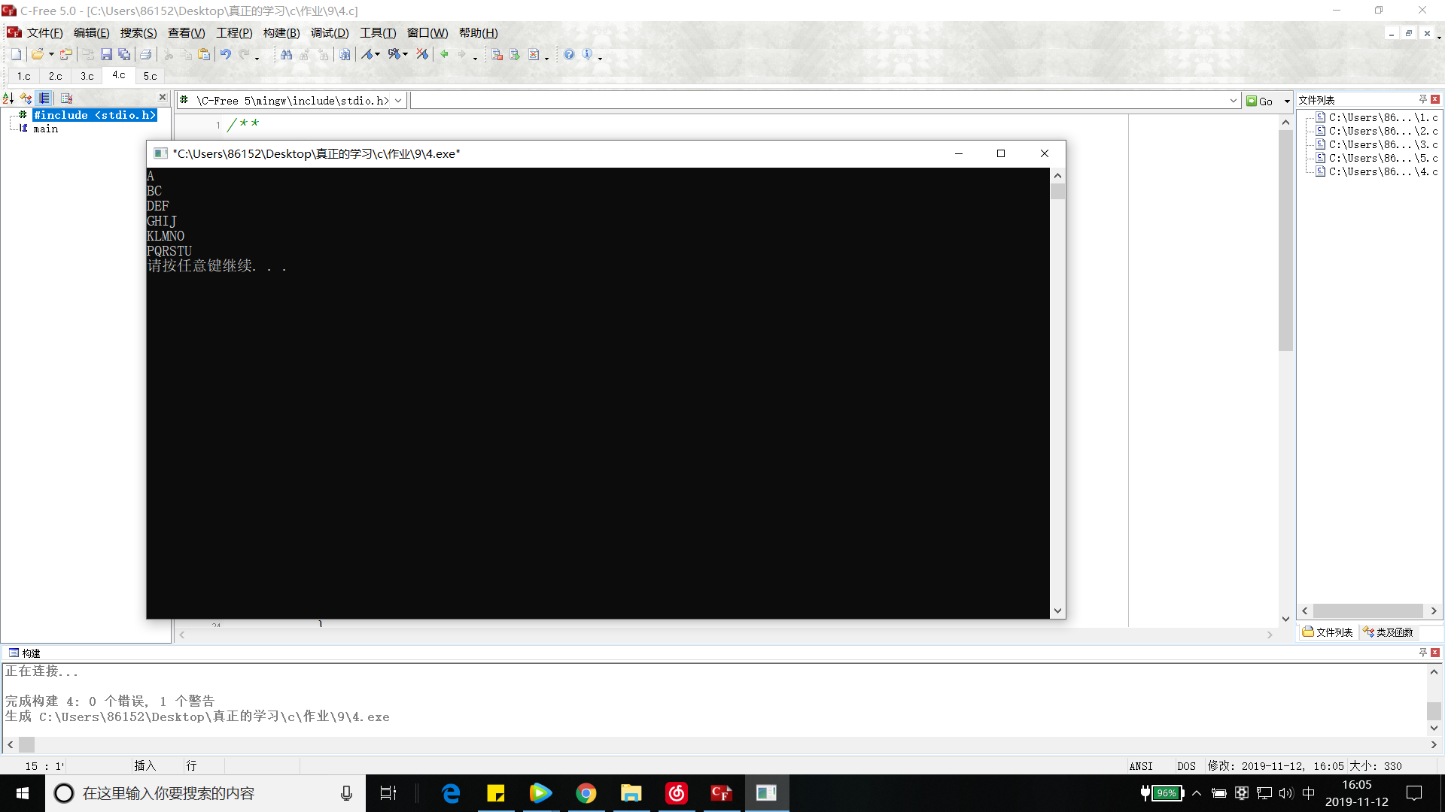Screen dimensions: 1445x812
Task: Click the Paste clipboard icon
Action: pos(203,54)
